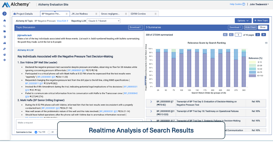
Task: Select All summaries radio button
Action: (x=49, y=132)
